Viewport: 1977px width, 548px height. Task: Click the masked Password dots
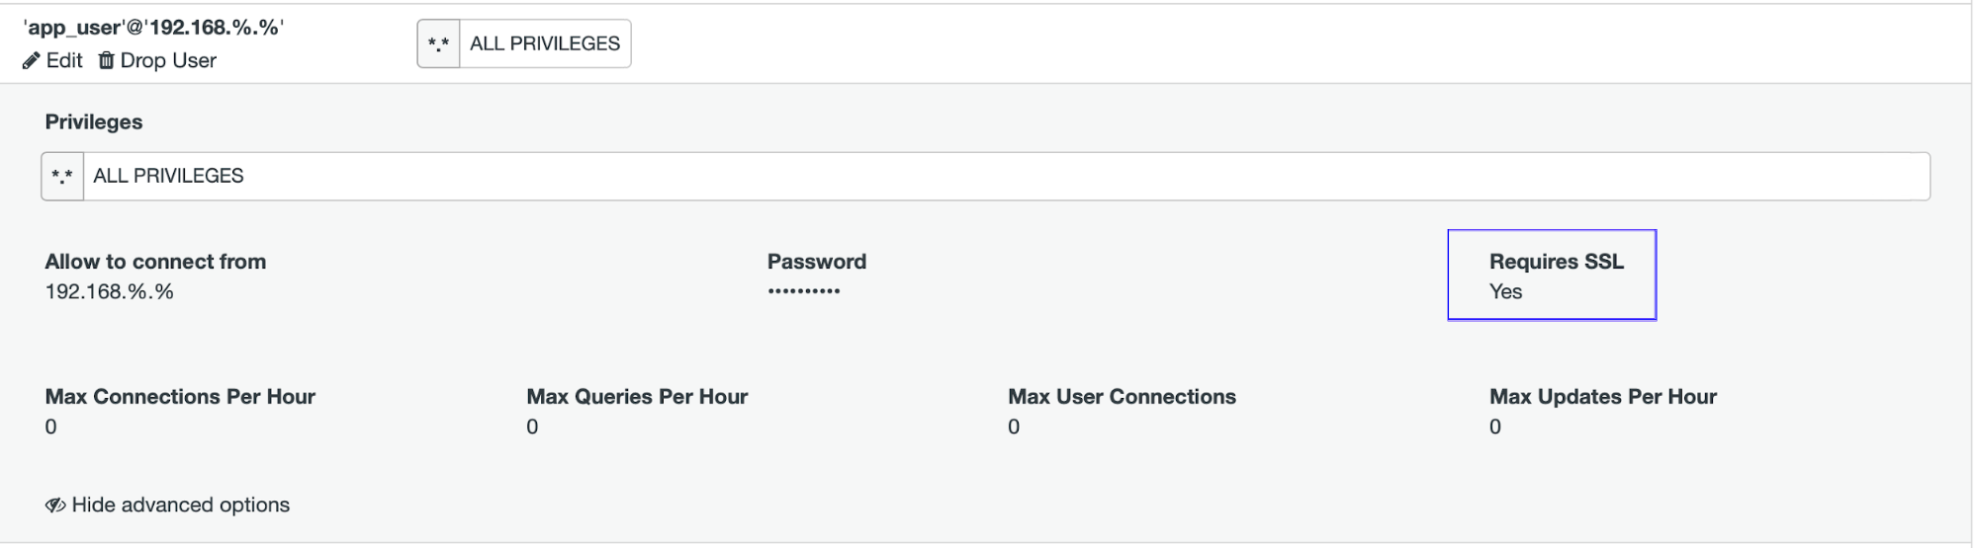804,291
